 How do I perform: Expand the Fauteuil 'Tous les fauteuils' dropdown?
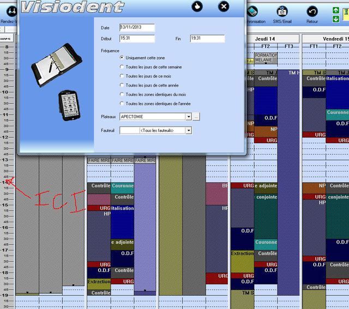point(188,131)
